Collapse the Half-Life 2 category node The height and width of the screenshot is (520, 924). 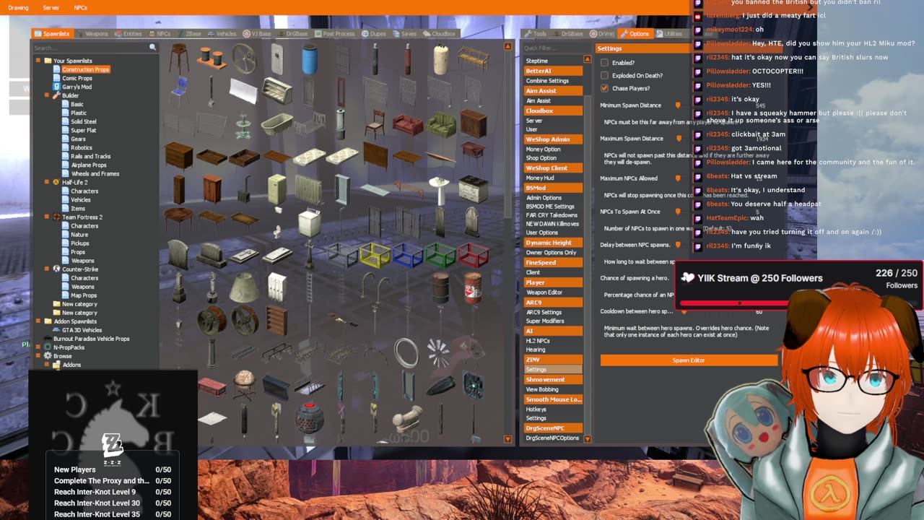pyautogui.click(x=47, y=182)
